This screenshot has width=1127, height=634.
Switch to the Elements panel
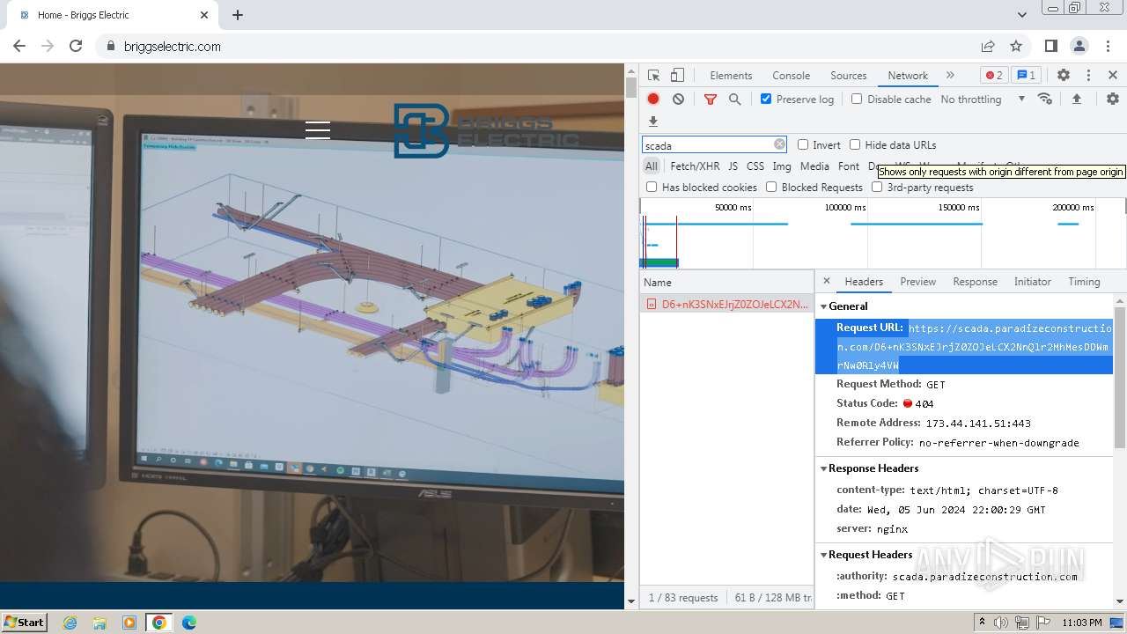[731, 76]
